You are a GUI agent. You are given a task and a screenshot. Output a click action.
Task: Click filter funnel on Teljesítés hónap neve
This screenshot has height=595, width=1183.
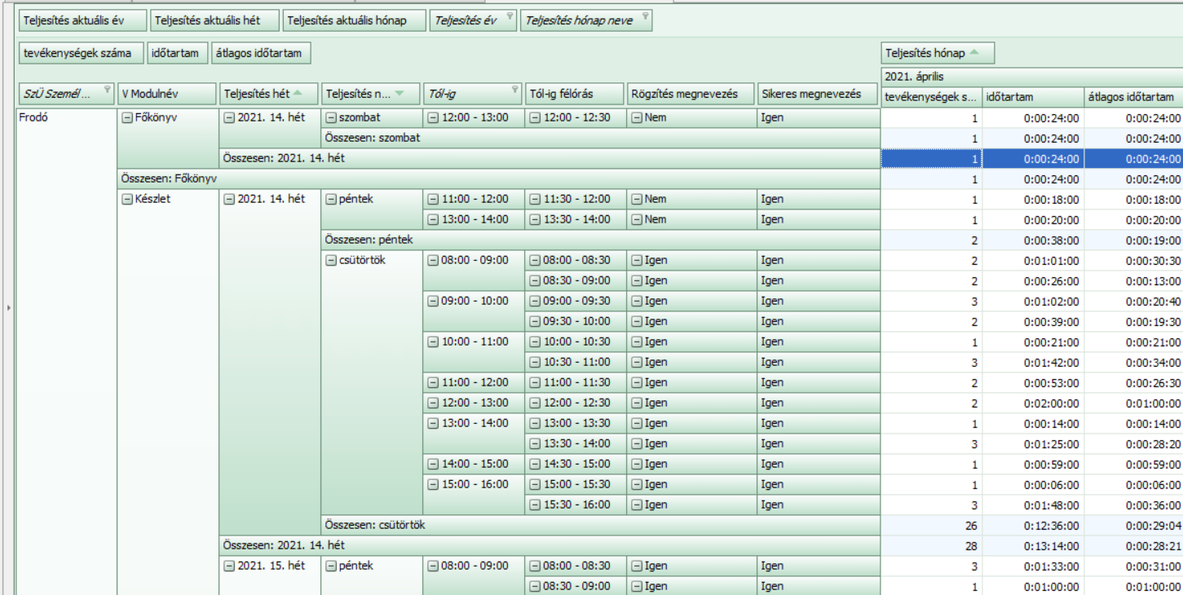[x=645, y=17]
